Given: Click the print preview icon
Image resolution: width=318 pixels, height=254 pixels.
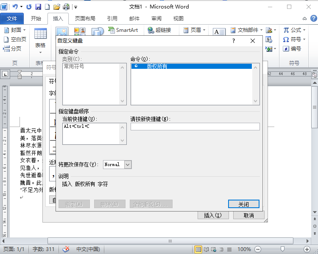Looking at the screenshot, I should [66, 7].
